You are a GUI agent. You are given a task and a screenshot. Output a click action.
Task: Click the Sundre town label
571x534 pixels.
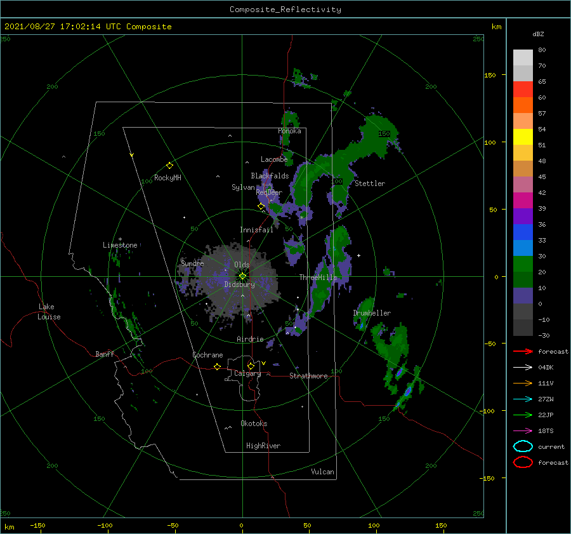click(192, 263)
